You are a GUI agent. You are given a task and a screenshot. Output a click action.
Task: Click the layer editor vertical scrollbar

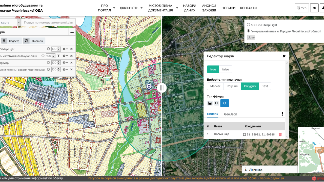[x=287, y=100]
